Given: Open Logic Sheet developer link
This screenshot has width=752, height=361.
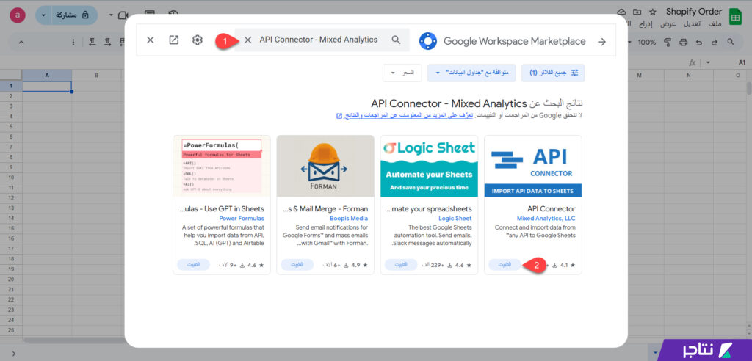Looking at the screenshot, I should [455, 219].
